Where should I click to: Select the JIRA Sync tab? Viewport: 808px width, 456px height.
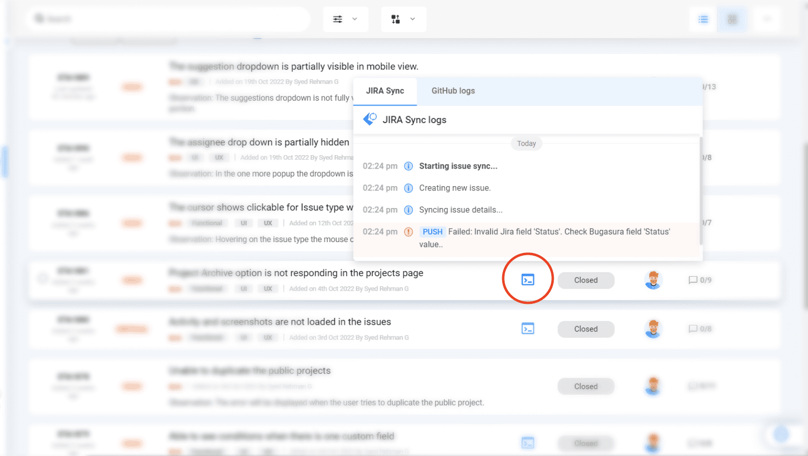(385, 91)
